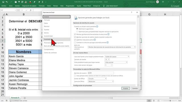Select 'Guardar' category in options list

point(57,29)
